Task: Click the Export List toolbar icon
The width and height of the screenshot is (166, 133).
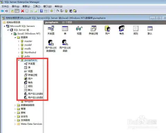Action: 36,11
